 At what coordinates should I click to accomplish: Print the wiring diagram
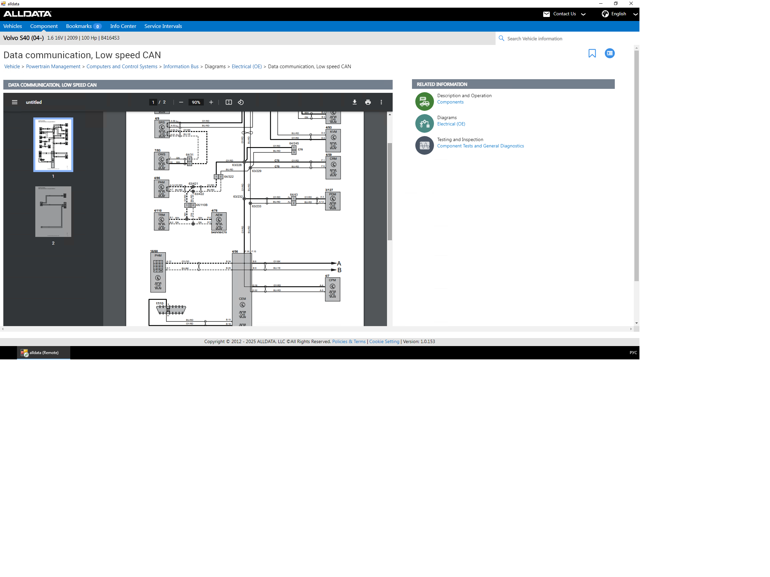(368, 102)
